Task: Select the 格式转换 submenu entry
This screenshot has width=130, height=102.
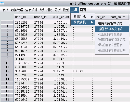Action: pyautogui.click(x=83, y=22)
